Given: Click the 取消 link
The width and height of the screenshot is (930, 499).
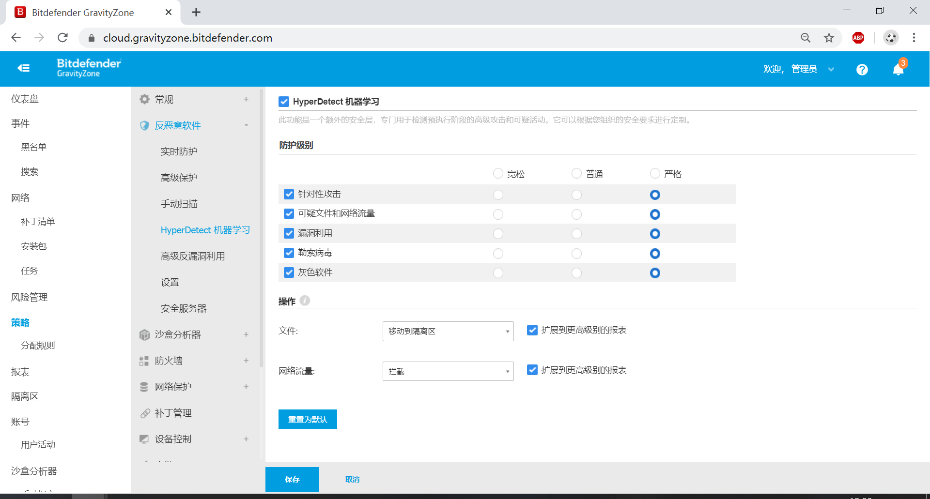Looking at the screenshot, I should 352,479.
